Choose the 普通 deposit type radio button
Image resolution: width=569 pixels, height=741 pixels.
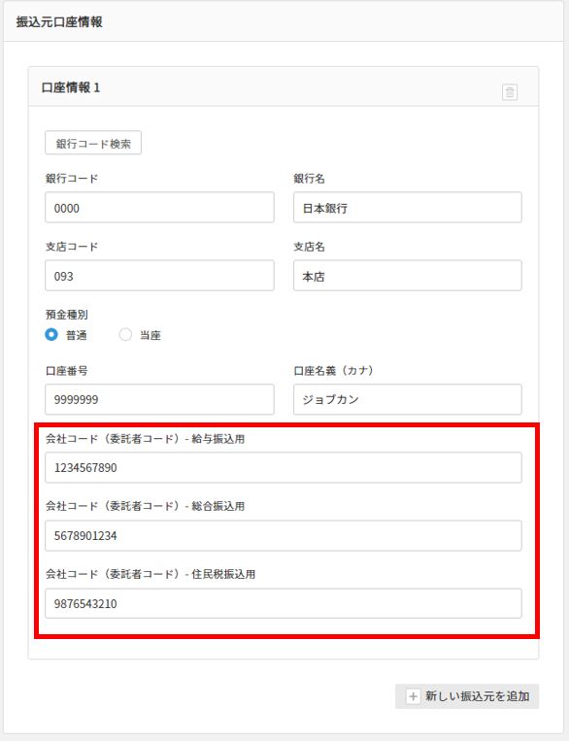[x=51, y=335]
